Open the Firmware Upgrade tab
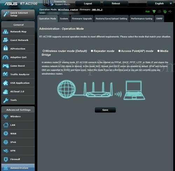 tap(82, 19)
